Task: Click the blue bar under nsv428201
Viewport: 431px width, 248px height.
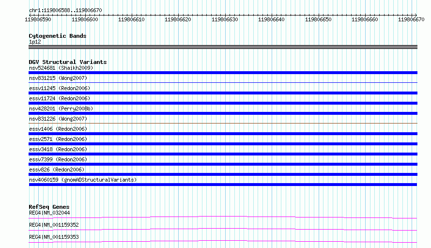Action: (223, 113)
